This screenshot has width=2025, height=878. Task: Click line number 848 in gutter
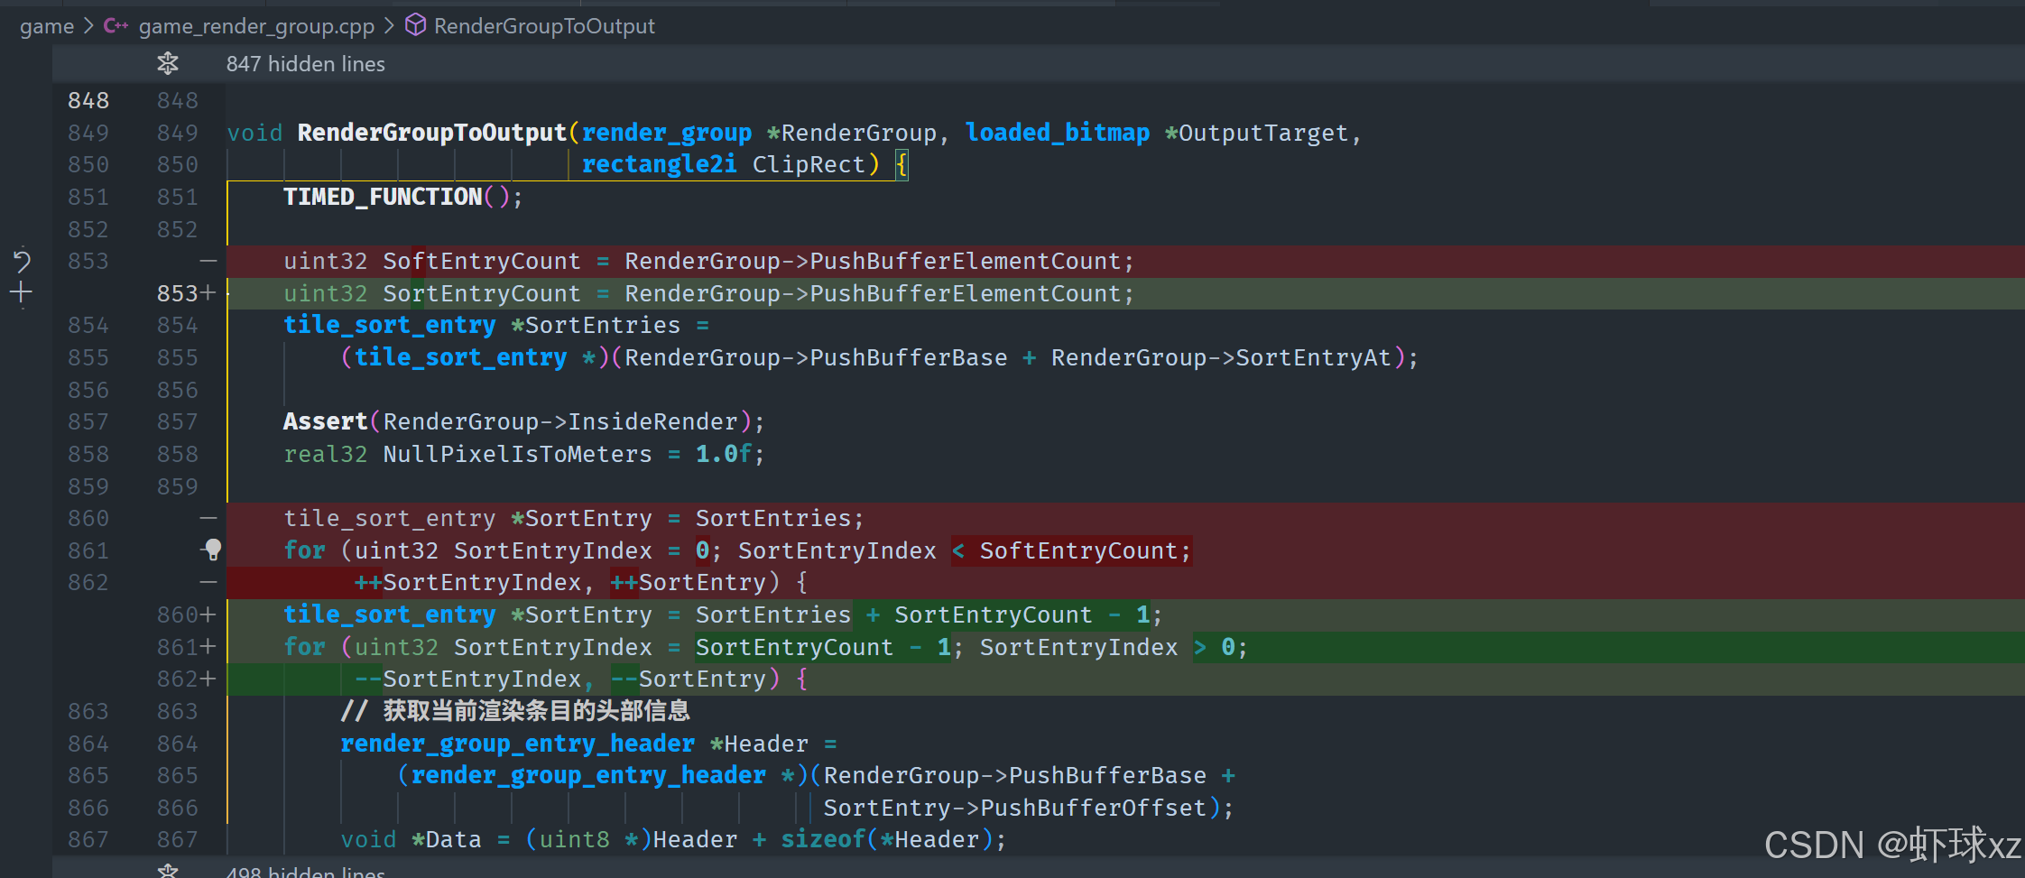(88, 100)
